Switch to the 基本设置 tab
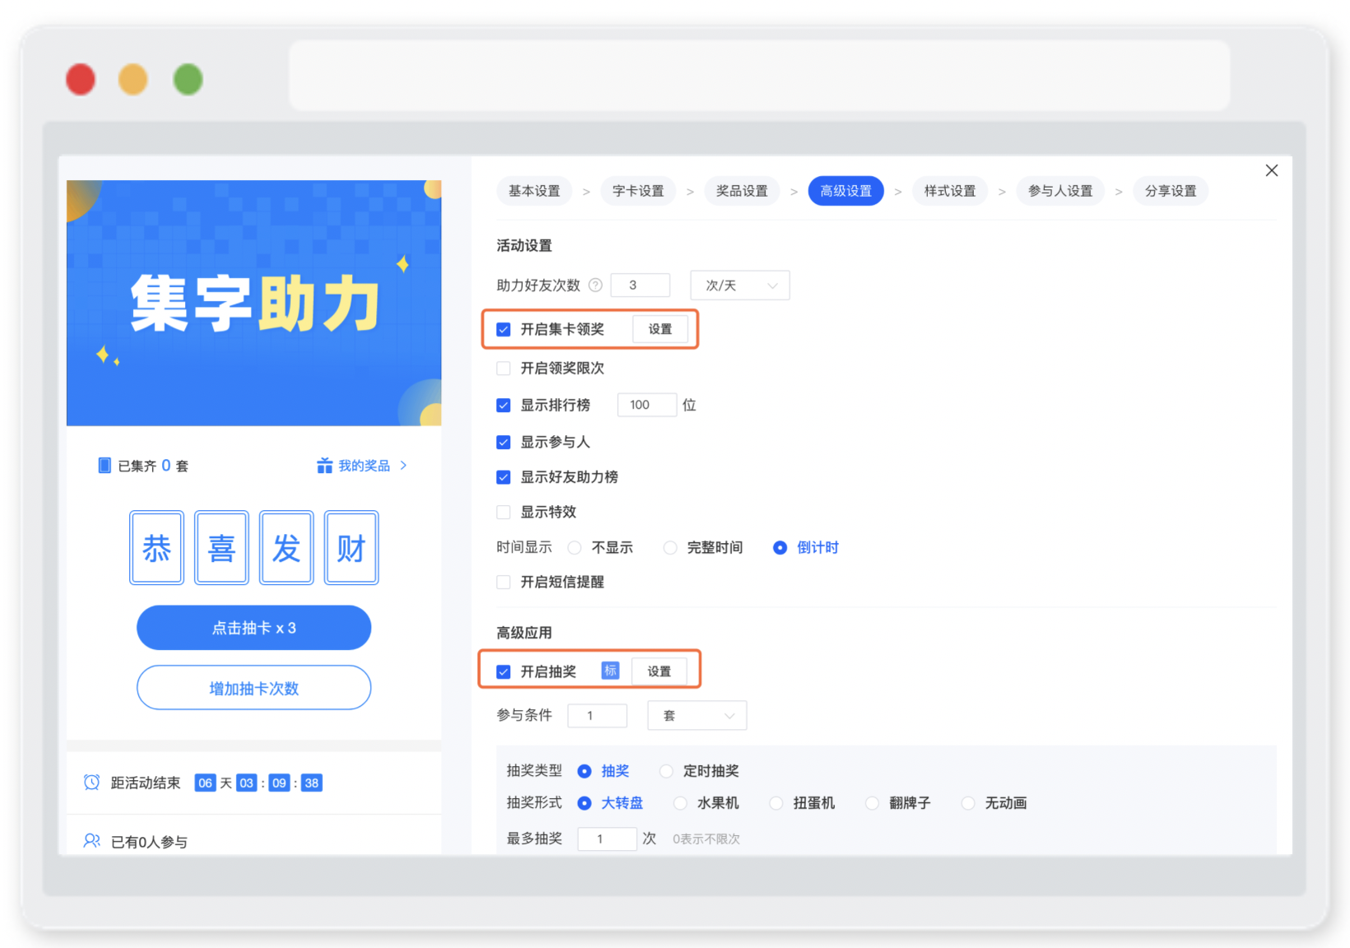1350x948 pixels. click(x=534, y=191)
